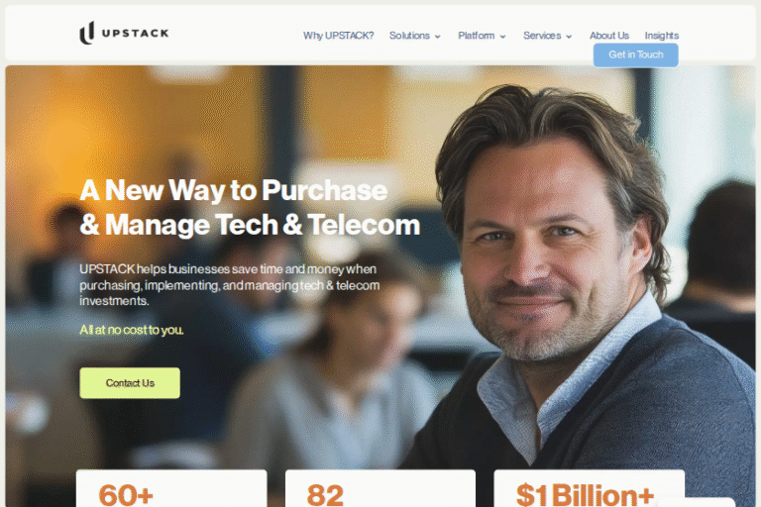Open the Solutions menu label
Screen dimensions: 761x507
[409, 36]
